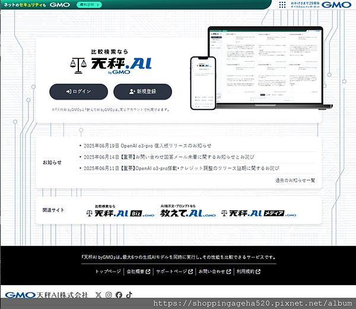Viewport: 356px width, 309px height.
Task: Click the GMO logo in top right
Action: click(336, 5)
